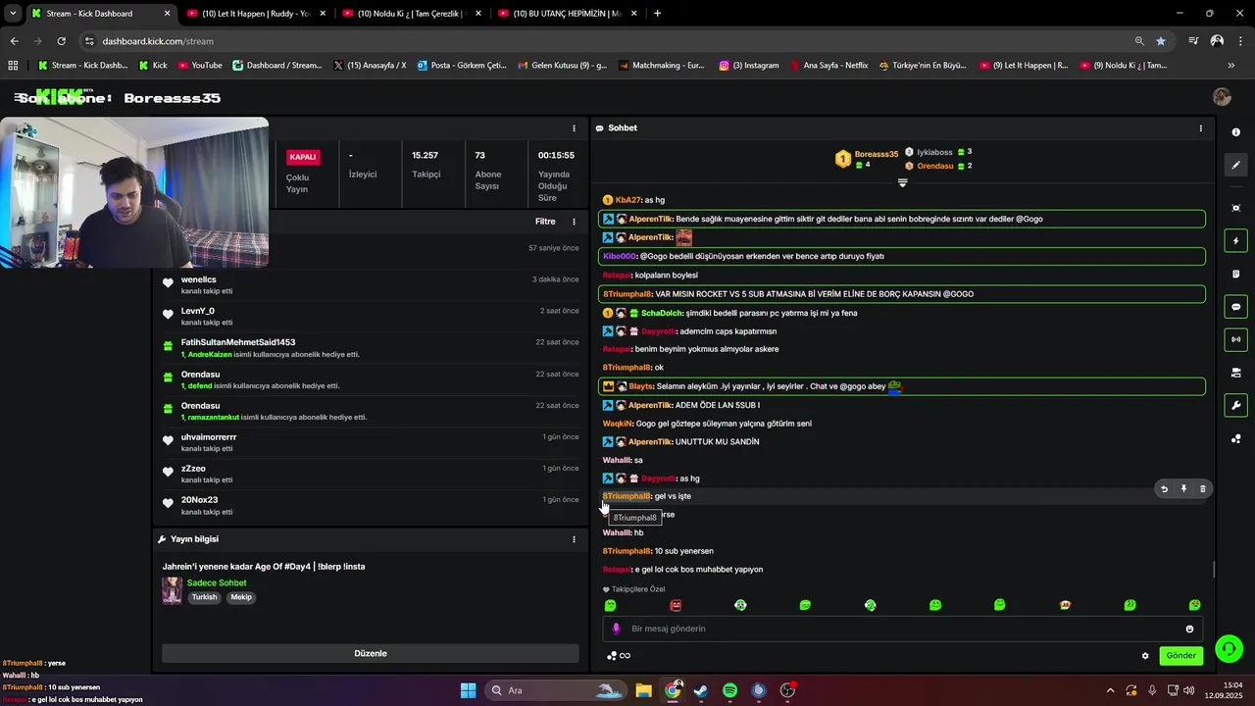This screenshot has height=706, width=1255.
Task: Click the Mekip tag
Action: (x=241, y=597)
